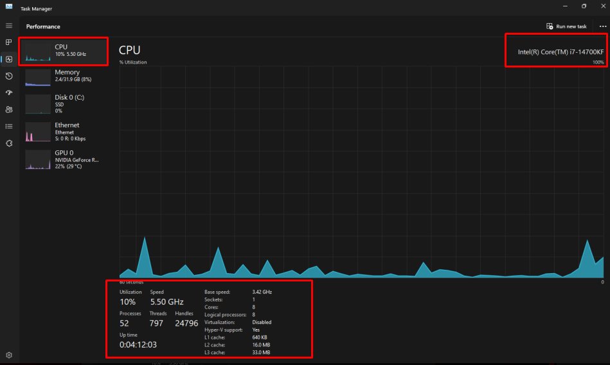Open the App history page icon
610x365 pixels.
pyautogui.click(x=9, y=76)
